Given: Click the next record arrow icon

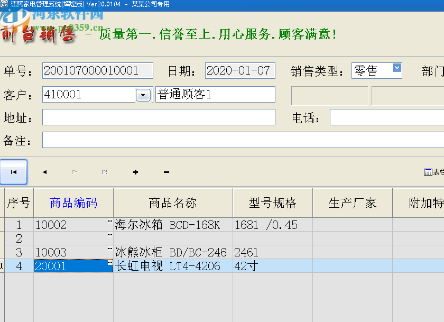Looking at the screenshot, I should [x=74, y=172].
